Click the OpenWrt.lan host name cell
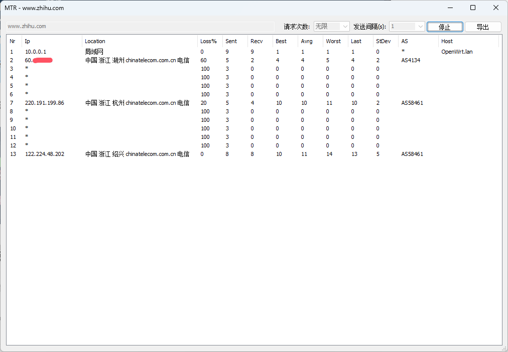Viewport: 508px width, 352px height. (x=457, y=52)
